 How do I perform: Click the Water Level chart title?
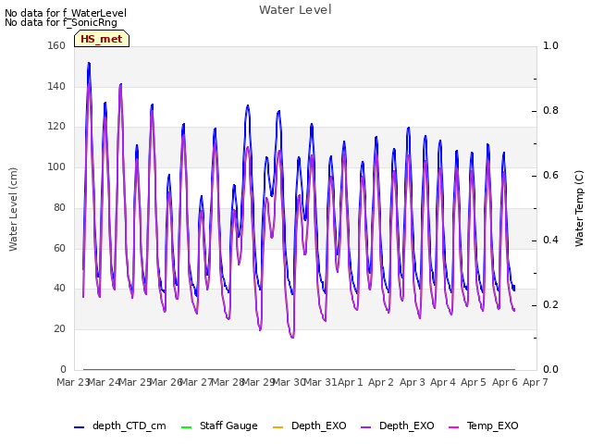click(x=295, y=10)
